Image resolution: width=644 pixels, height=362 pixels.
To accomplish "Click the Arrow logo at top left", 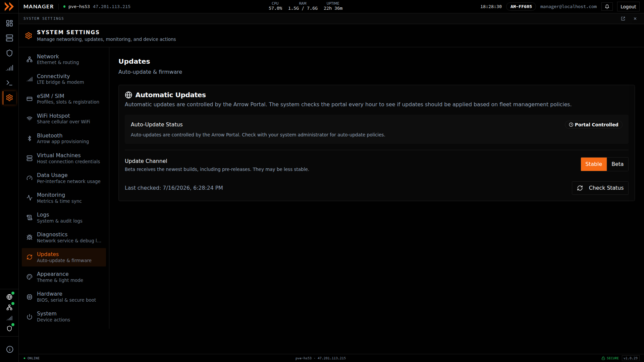I will pyautogui.click(x=9, y=6).
